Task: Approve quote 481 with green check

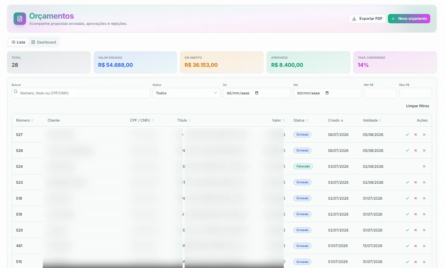Action: [407, 246]
